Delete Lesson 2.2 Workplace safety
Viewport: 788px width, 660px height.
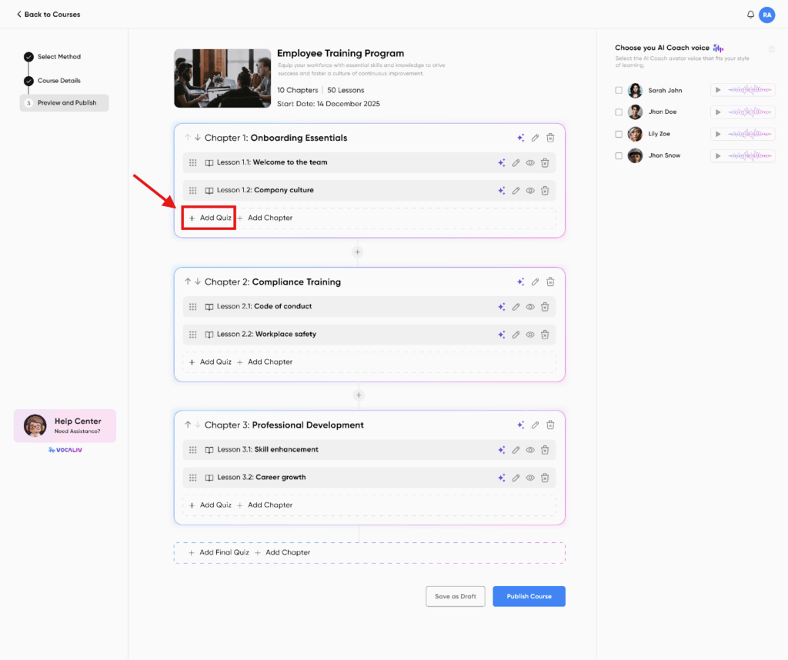point(545,335)
